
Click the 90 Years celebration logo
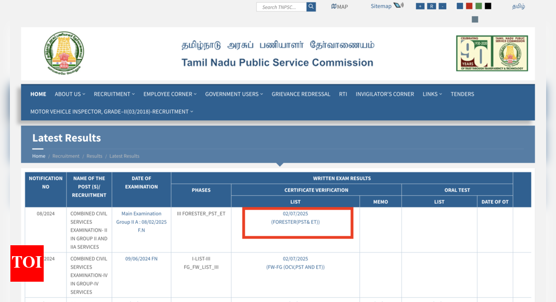pos(492,53)
